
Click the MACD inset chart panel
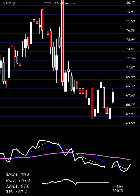(x=77, y=182)
